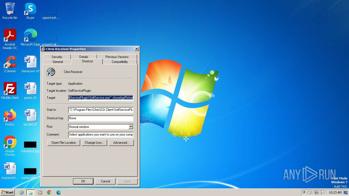This screenshot has width=349, height=196.
Task: Select the letchild.rtf document icon
Action: 30,118
